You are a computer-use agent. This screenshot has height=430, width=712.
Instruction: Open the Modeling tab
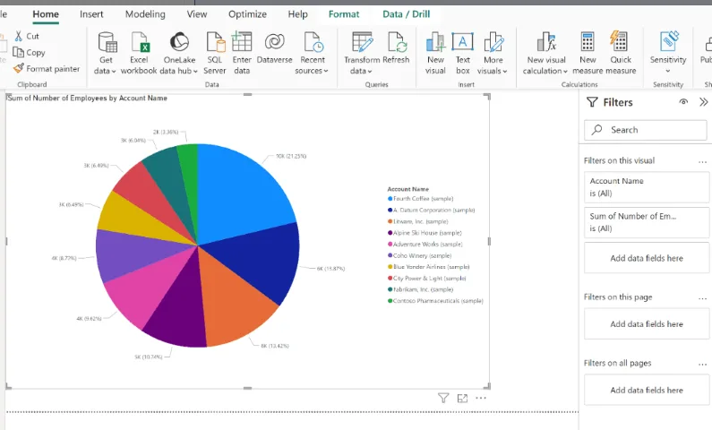click(145, 14)
